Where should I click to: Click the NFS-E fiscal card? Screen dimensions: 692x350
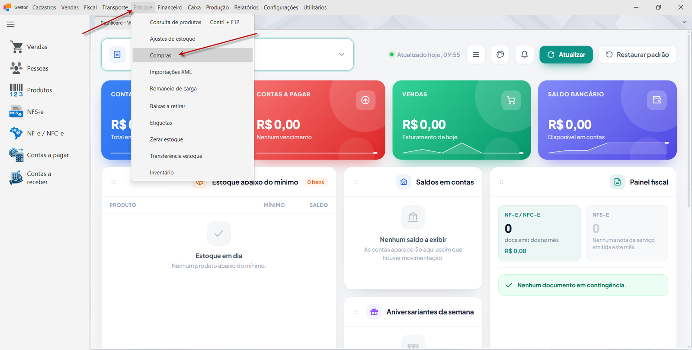[x=627, y=233]
